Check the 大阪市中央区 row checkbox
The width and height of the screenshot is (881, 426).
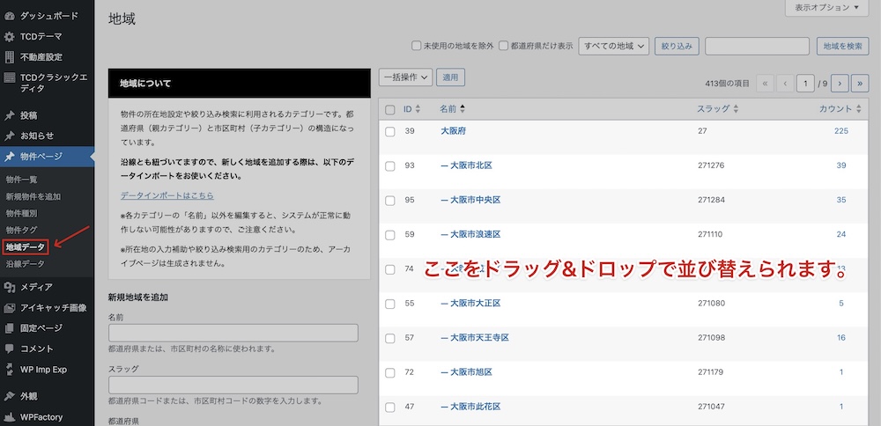(x=390, y=201)
